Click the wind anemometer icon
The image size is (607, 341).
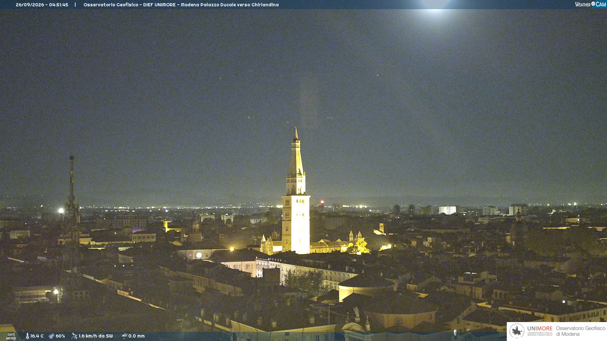[x=74, y=336]
